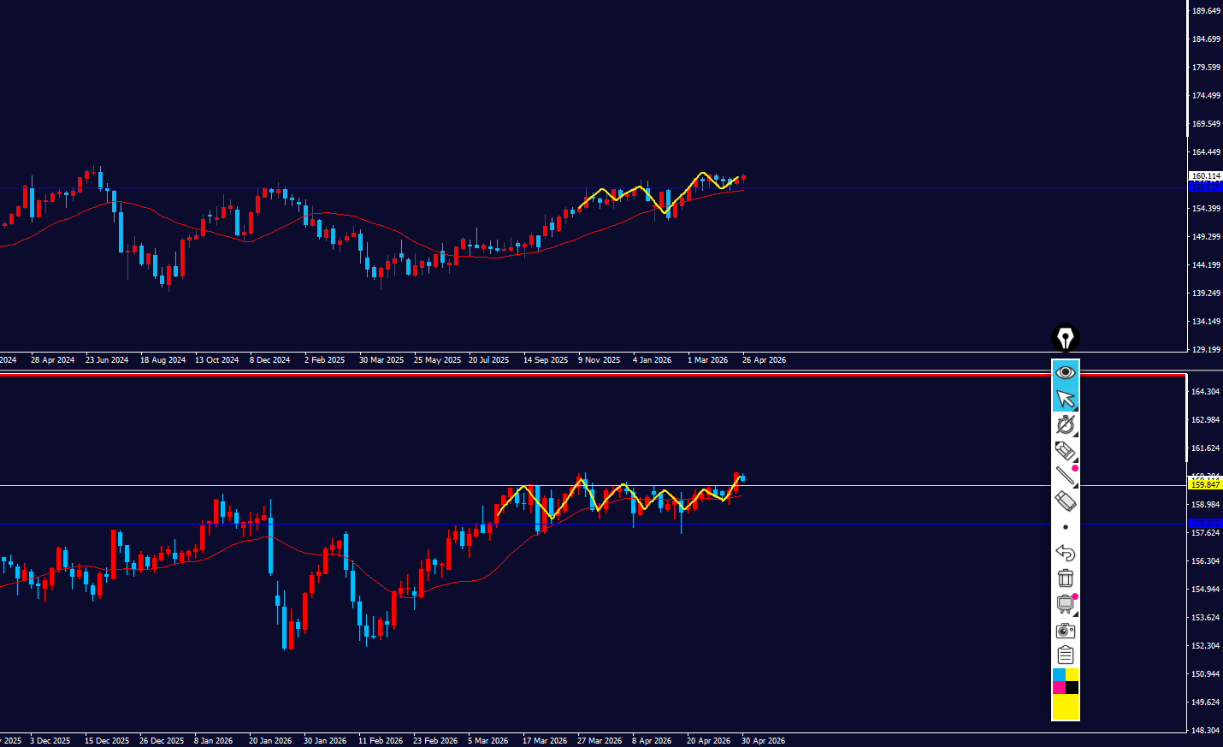Click the yellow 159.847 price label
Viewport: 1223px width, 747px height.
(x=1205, y=484)
